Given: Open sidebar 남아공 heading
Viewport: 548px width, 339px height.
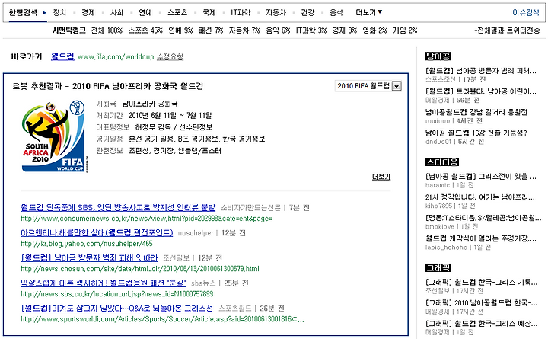Looking at the screenshot, I should [x=438, y=56].
